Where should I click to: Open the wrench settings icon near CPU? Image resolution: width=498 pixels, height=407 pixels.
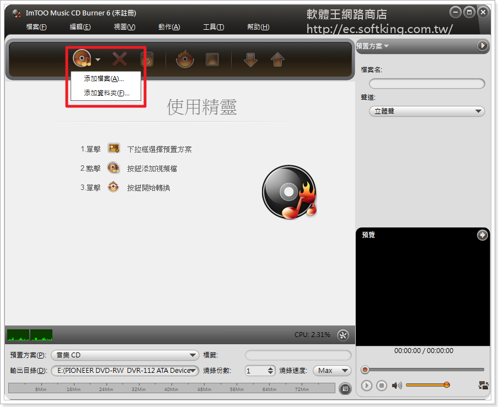[342, 335]
